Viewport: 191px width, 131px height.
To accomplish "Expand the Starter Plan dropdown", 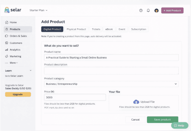I will pyautogui.click(x=38, y=10).
